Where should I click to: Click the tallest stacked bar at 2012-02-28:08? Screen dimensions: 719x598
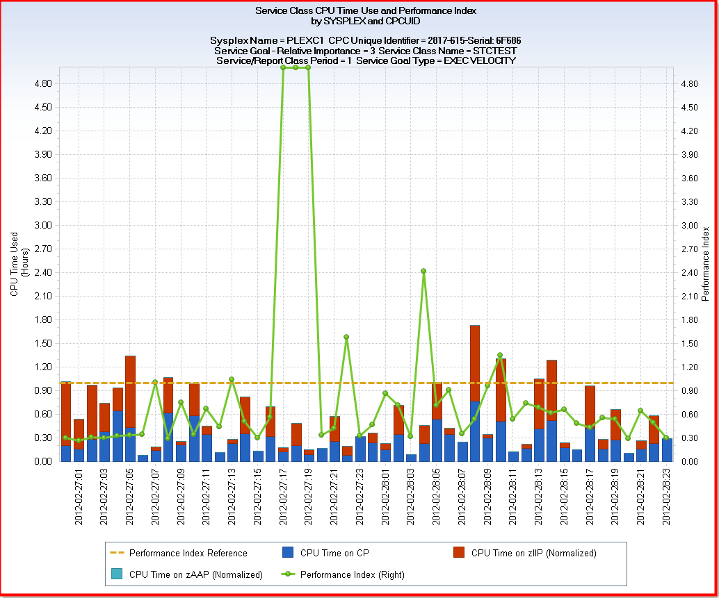475,393
